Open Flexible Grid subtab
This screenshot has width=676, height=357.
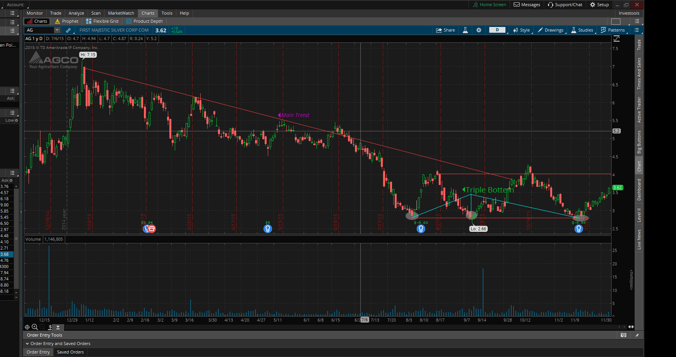102,21
